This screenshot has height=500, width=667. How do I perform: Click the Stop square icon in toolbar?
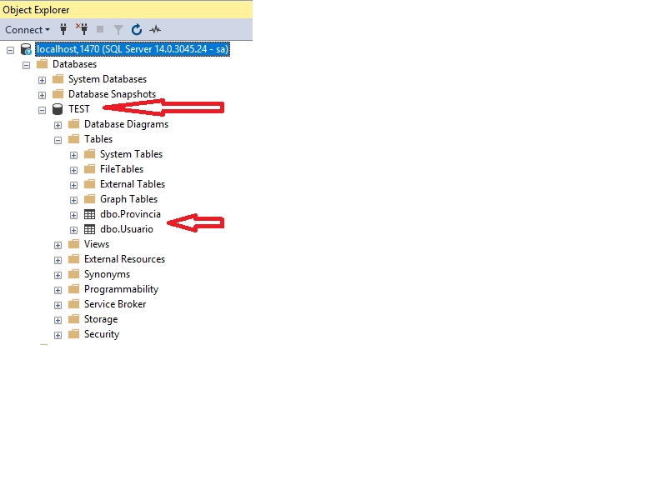click(x=100, y=29)
